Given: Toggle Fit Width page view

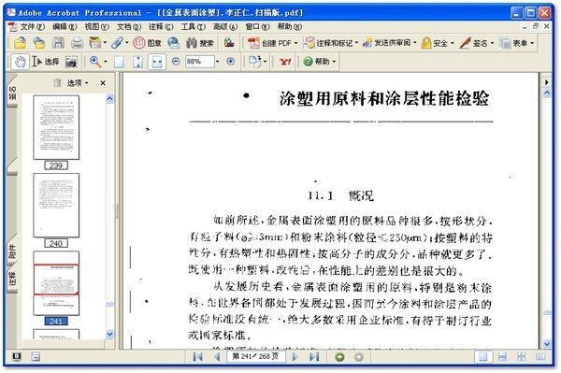Looking at the screenshot, I should point(157,62).
